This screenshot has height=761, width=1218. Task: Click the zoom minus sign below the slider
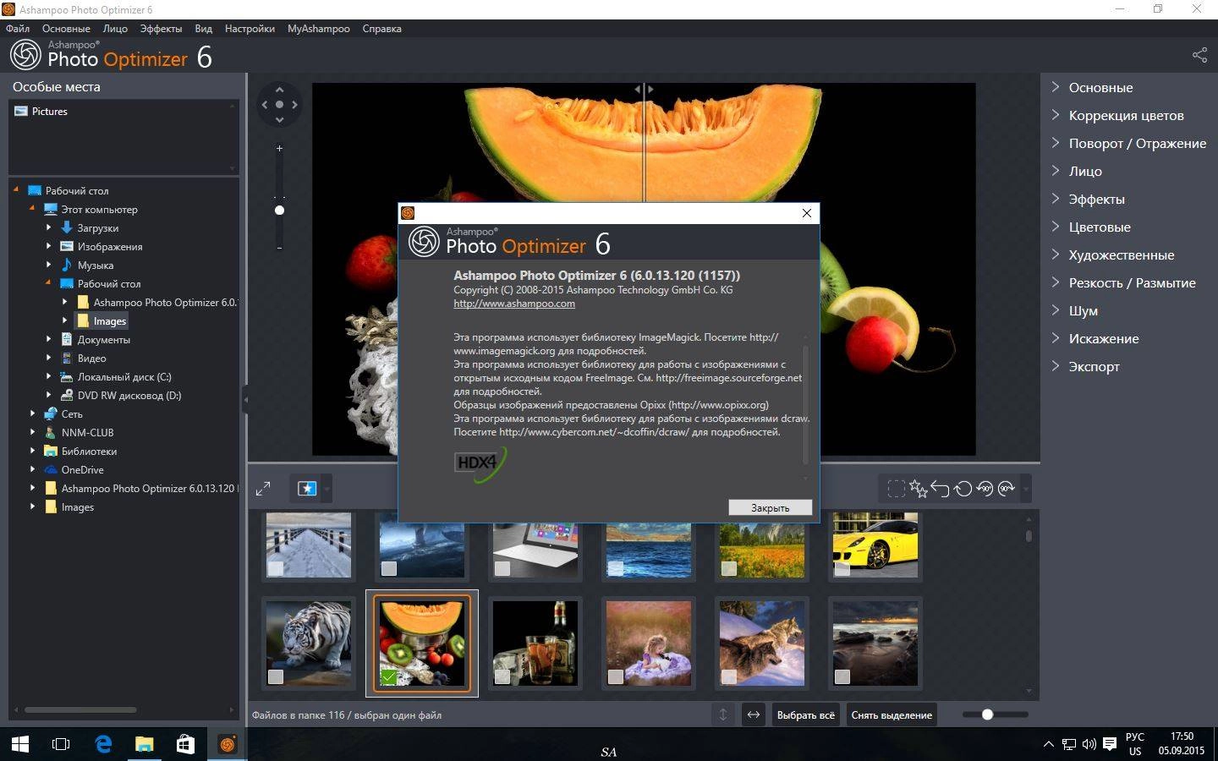(x=279, y=247)
